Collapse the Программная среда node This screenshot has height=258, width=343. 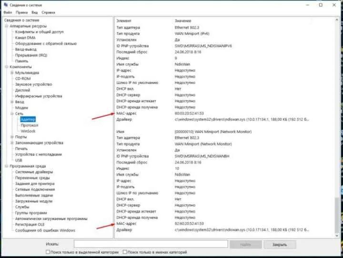[x=7, y=166]
